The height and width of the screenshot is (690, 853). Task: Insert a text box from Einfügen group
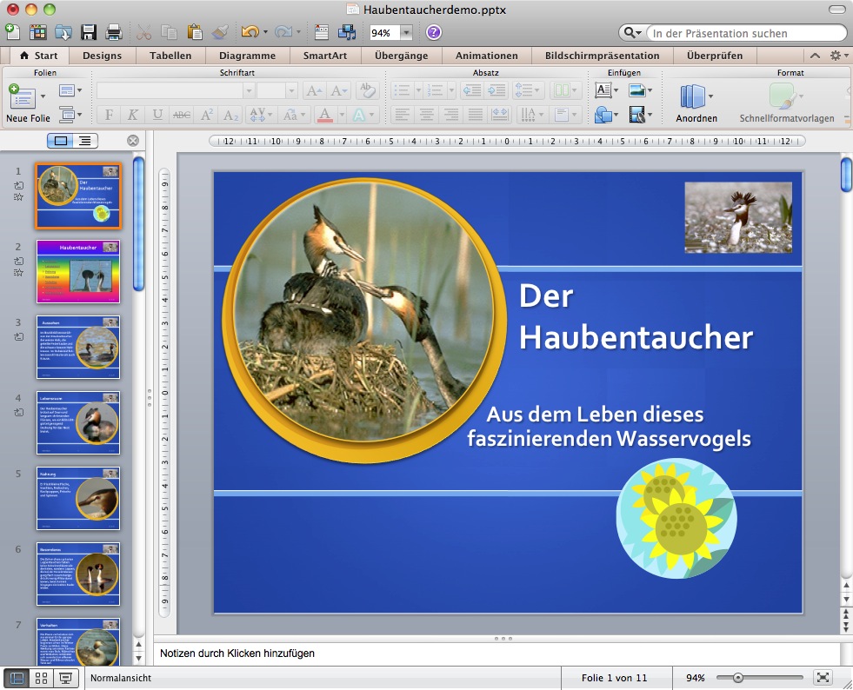pyautogui.click(x=602, y=90)
